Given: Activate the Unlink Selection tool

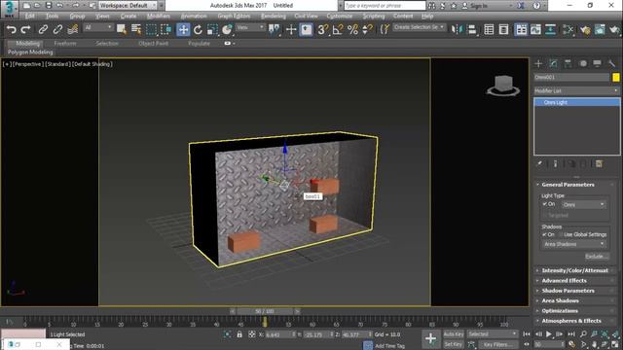Looking at the screenshot, I should click(x=57, y=29).
